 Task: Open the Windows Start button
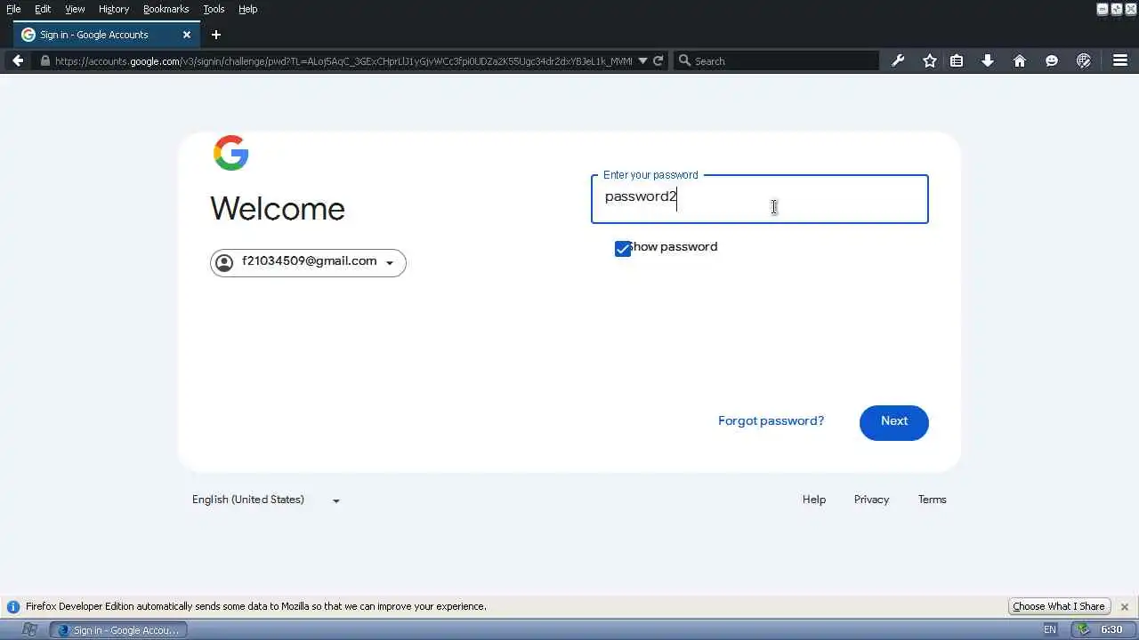click(x=29, y=629)
